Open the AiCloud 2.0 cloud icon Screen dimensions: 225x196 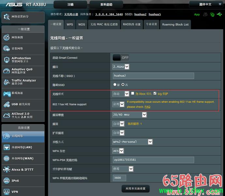[x=7, y=116]
